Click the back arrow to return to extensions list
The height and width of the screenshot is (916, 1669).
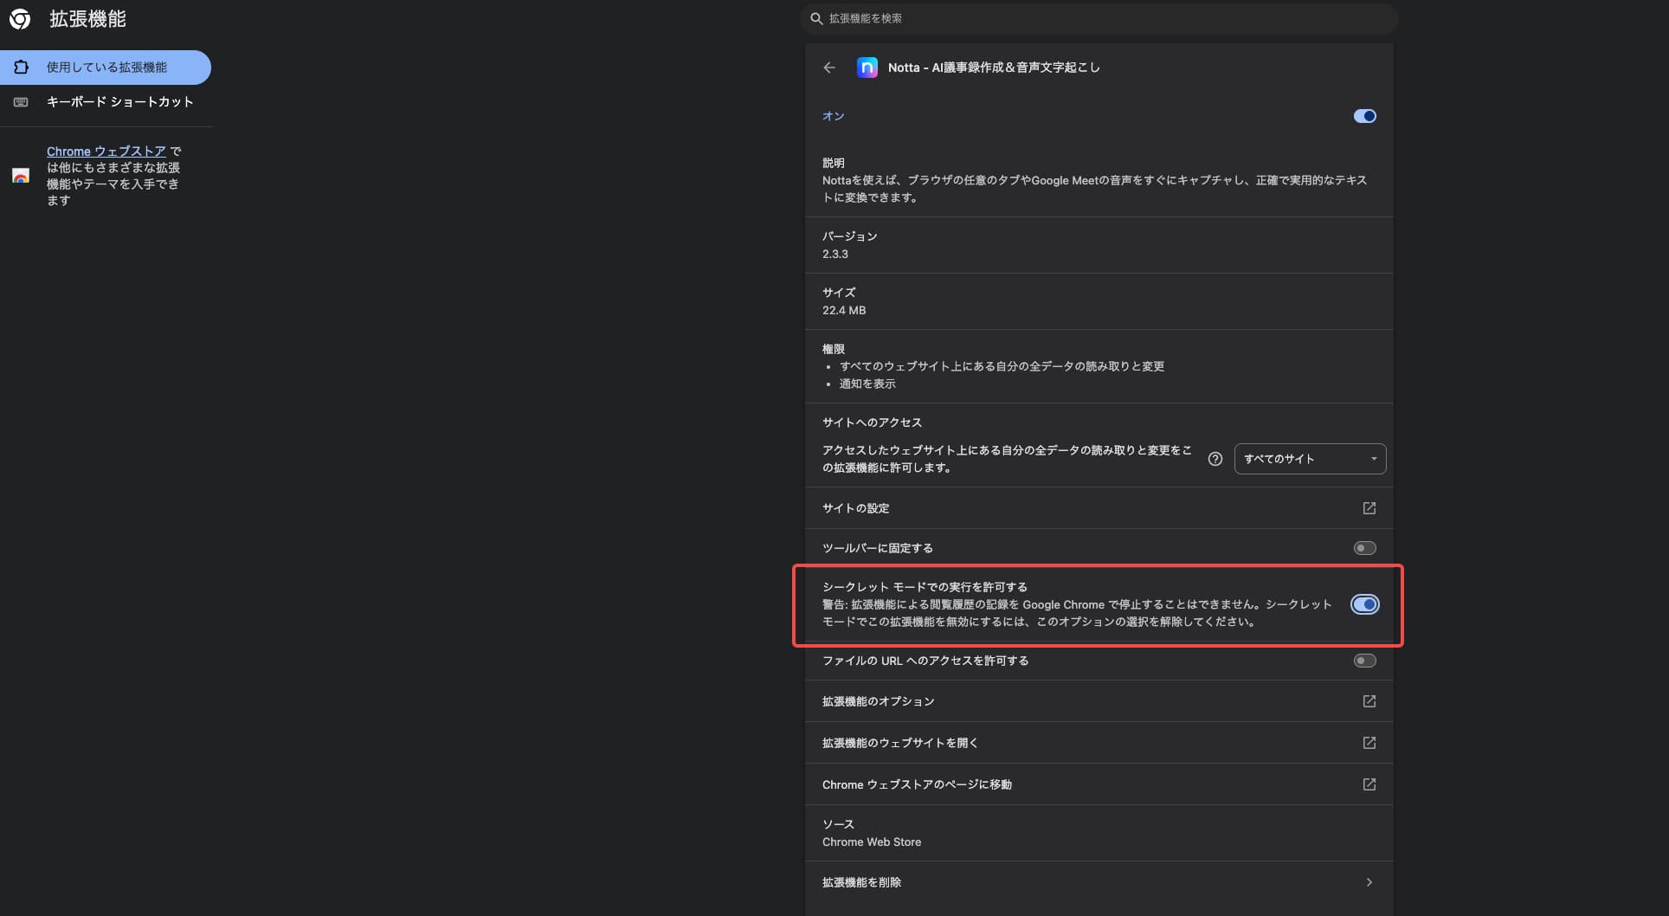point(828,67)
